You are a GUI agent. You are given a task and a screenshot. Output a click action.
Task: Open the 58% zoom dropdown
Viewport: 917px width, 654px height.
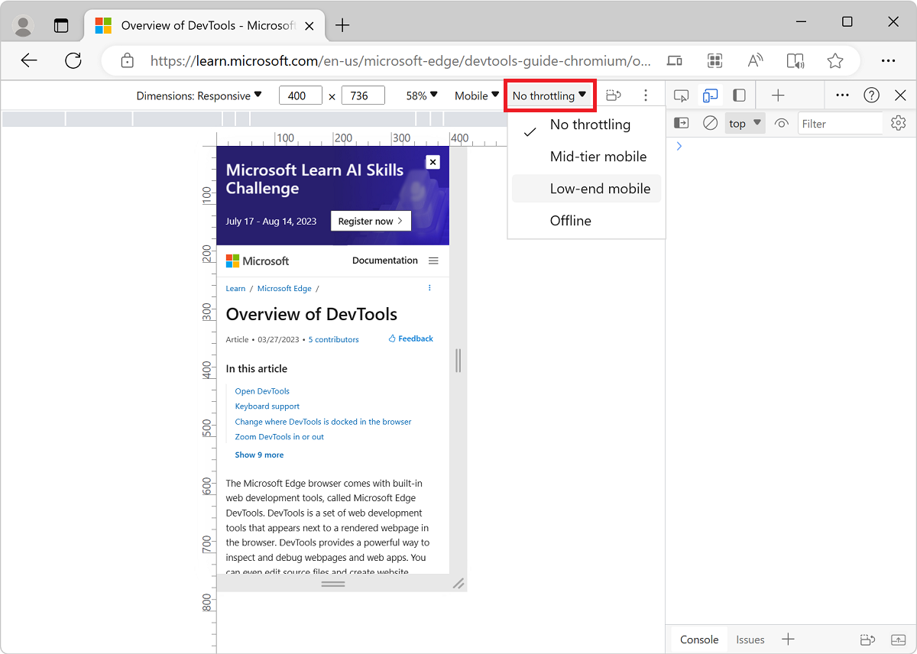point(420,95)
